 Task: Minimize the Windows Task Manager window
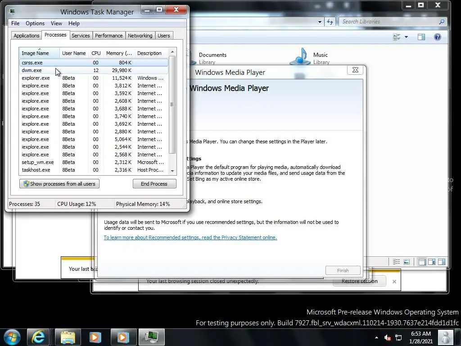[x=147, y=10]
